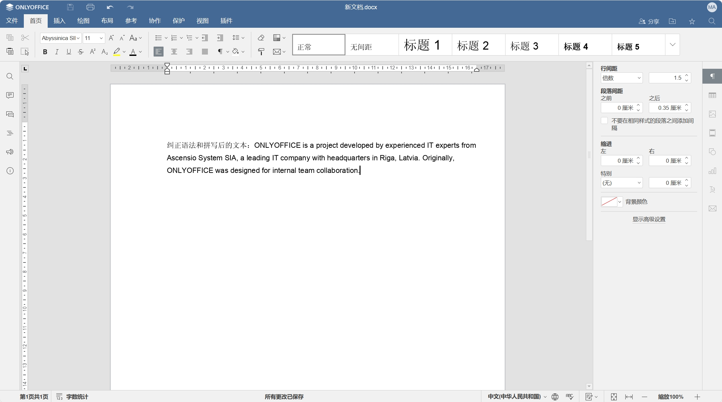
Task: Open the About info icon
Action: [10, 171]
